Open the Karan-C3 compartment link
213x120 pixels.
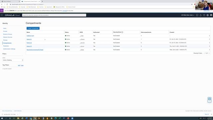click(29, 46)
